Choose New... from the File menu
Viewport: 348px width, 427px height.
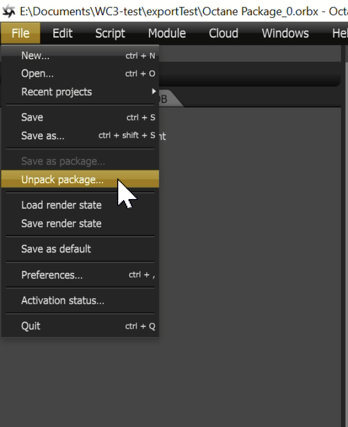[35, 56]
